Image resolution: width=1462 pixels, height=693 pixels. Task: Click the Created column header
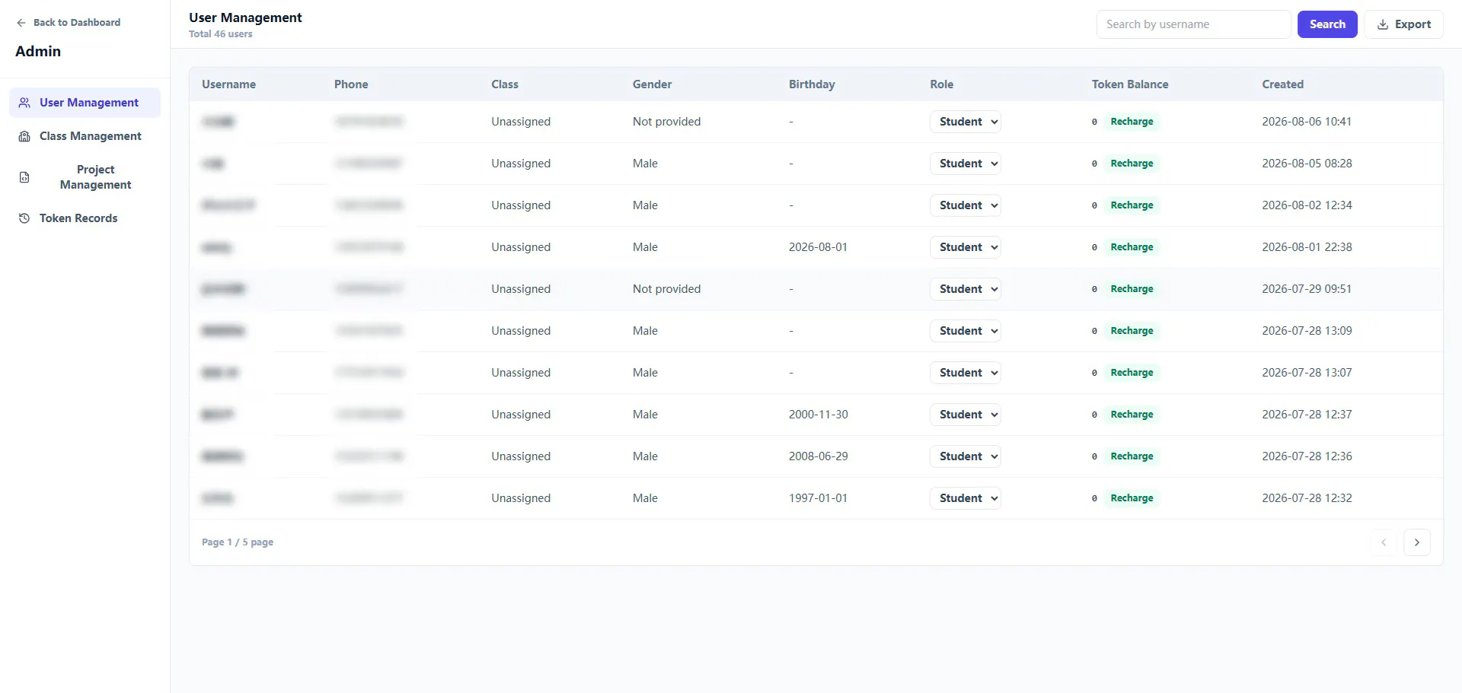coord(1282,84)
